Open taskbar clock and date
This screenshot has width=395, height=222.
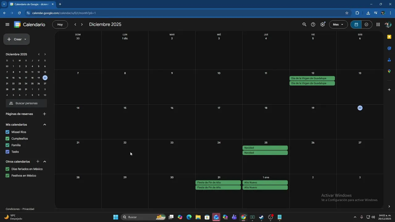pyautogui.click(x=385, y=217)
